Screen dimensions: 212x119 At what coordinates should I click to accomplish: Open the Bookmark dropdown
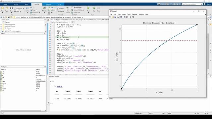(x=40, y=13)
